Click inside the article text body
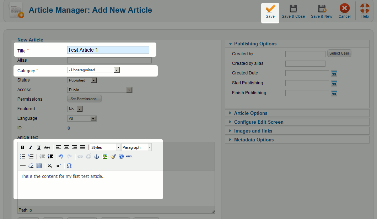Image resolution: width=377 pixels, height=219 pixels. click(116, 188)
